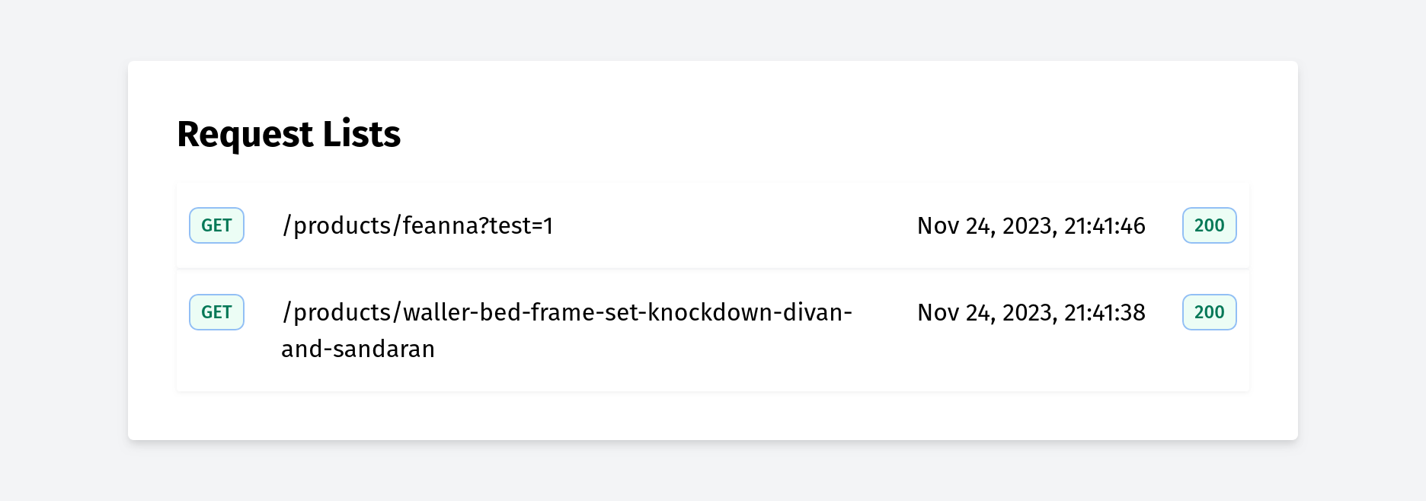Click the "Nov 24, 2023" date of feanna request
The image size is (1426, 501).
tap(986, 226)
